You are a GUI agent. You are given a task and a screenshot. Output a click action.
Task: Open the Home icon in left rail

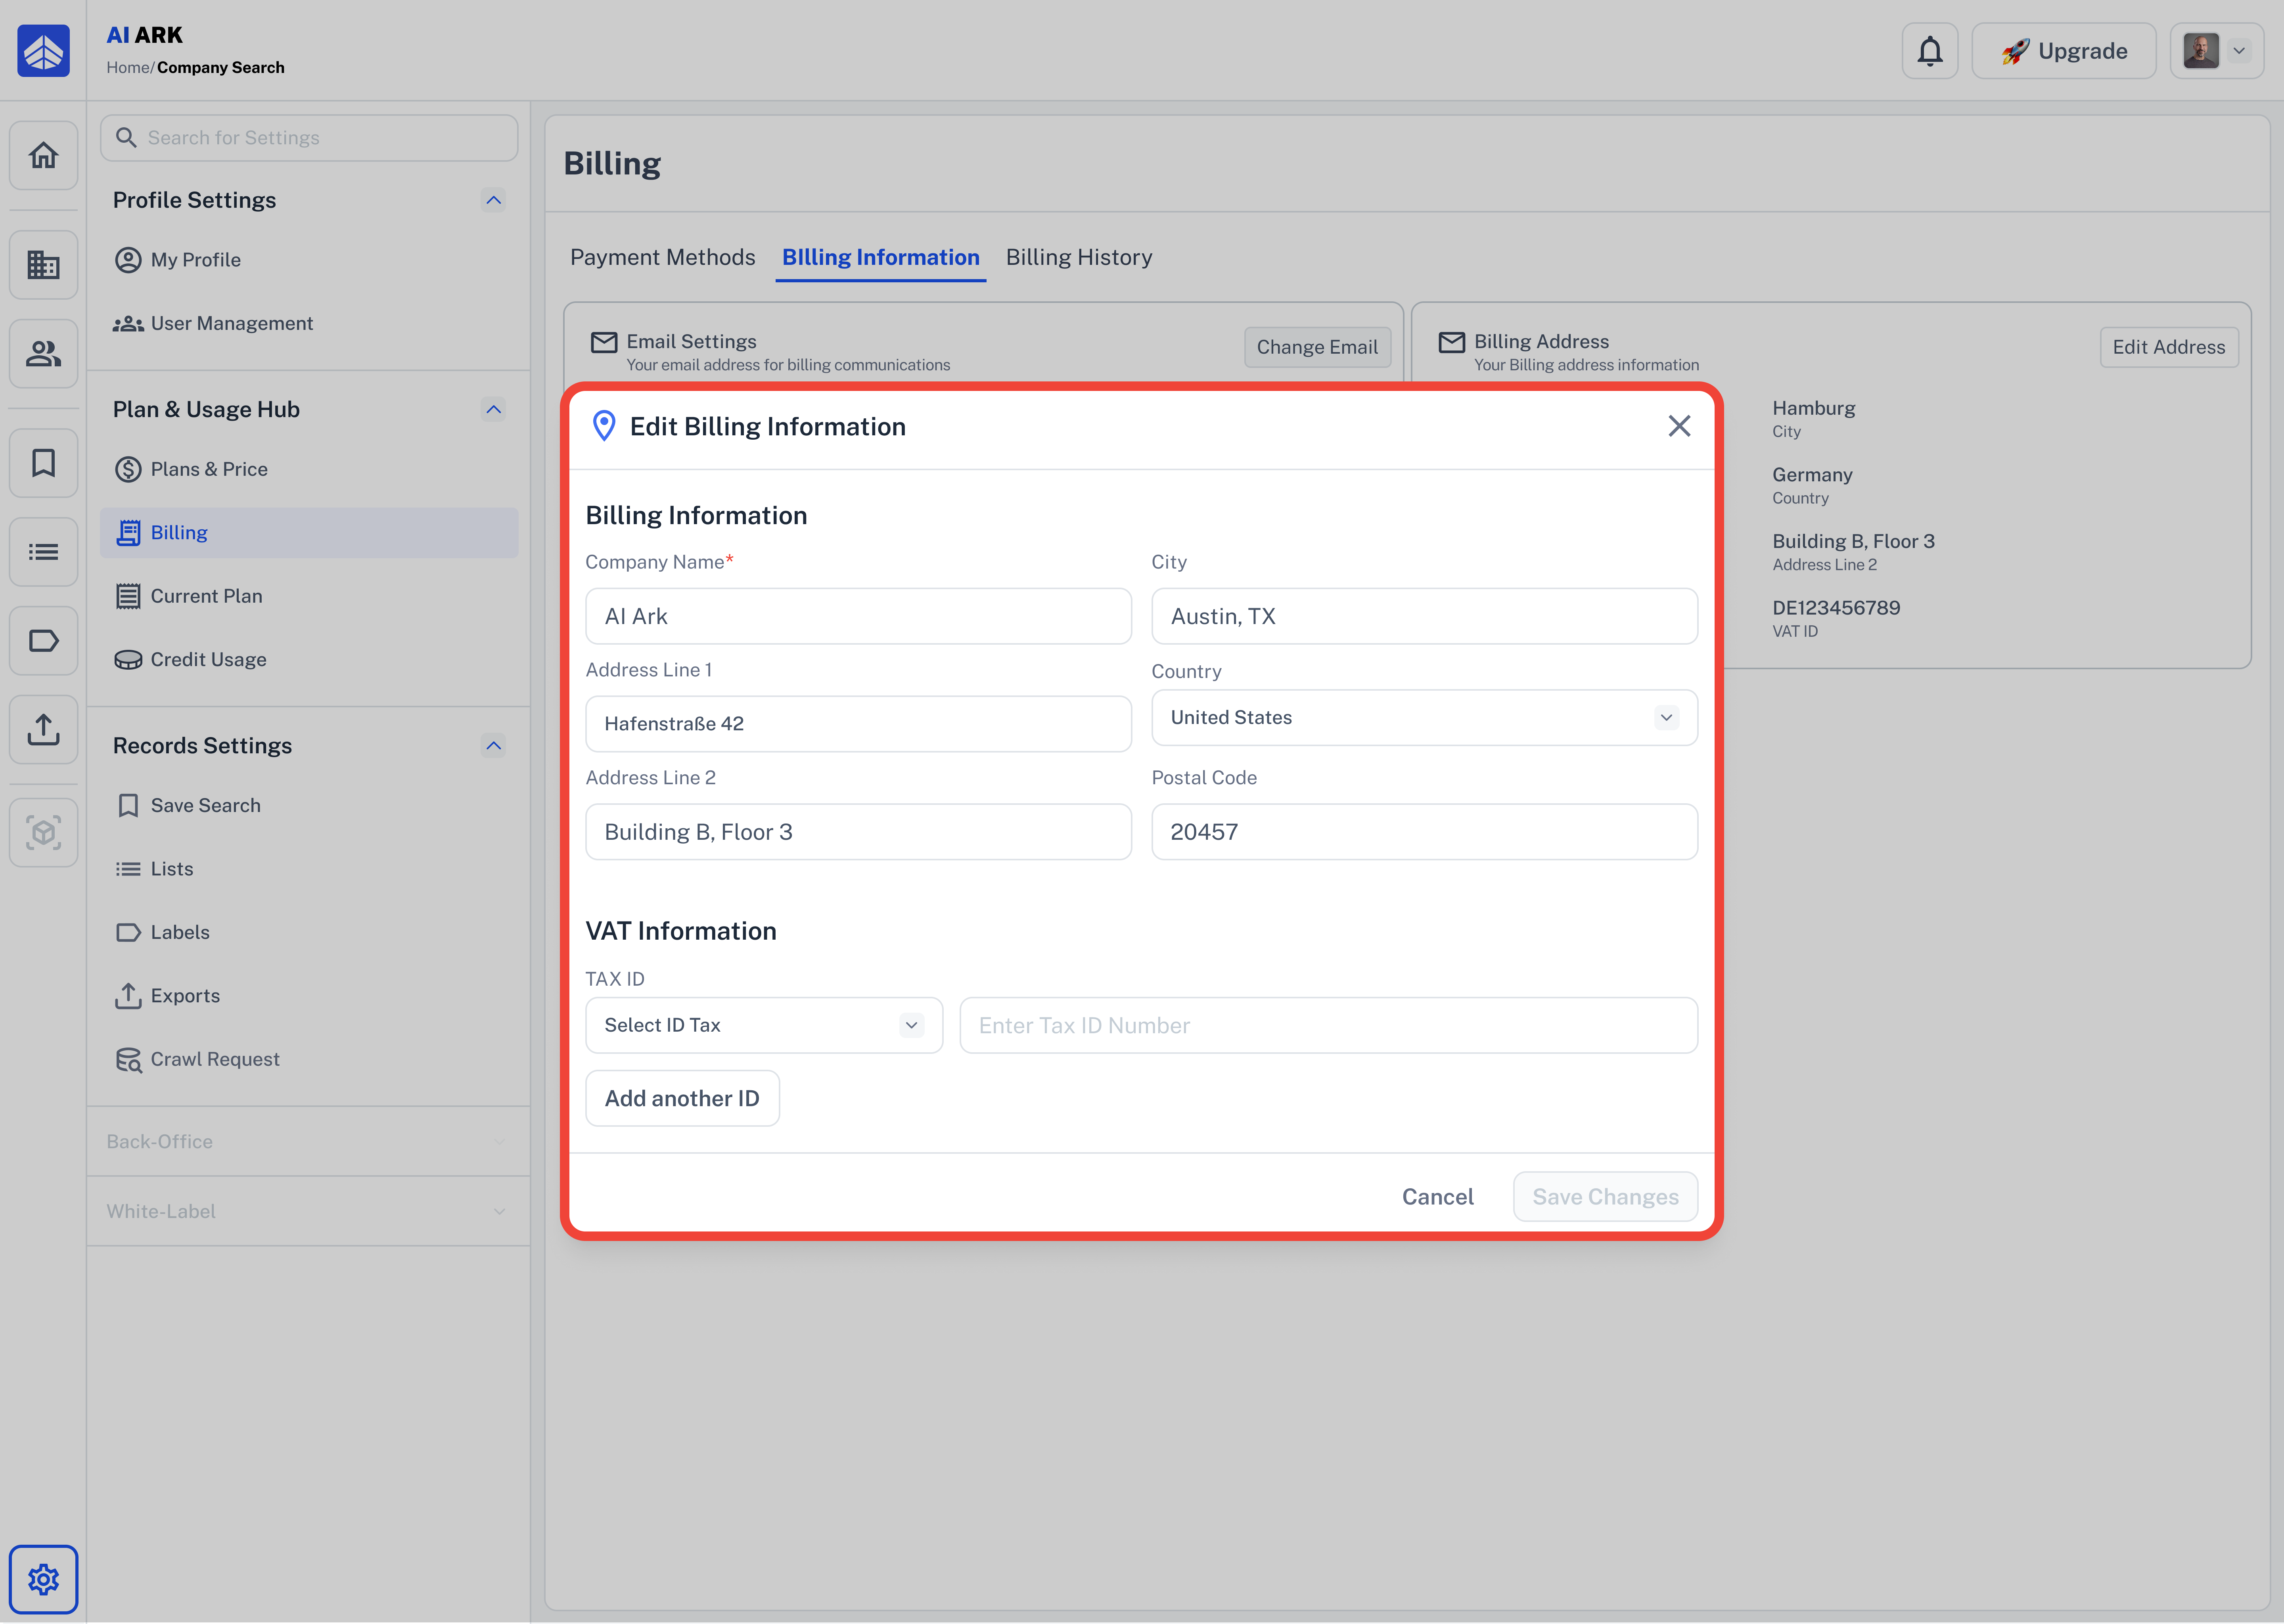click(x=43, y=155)
